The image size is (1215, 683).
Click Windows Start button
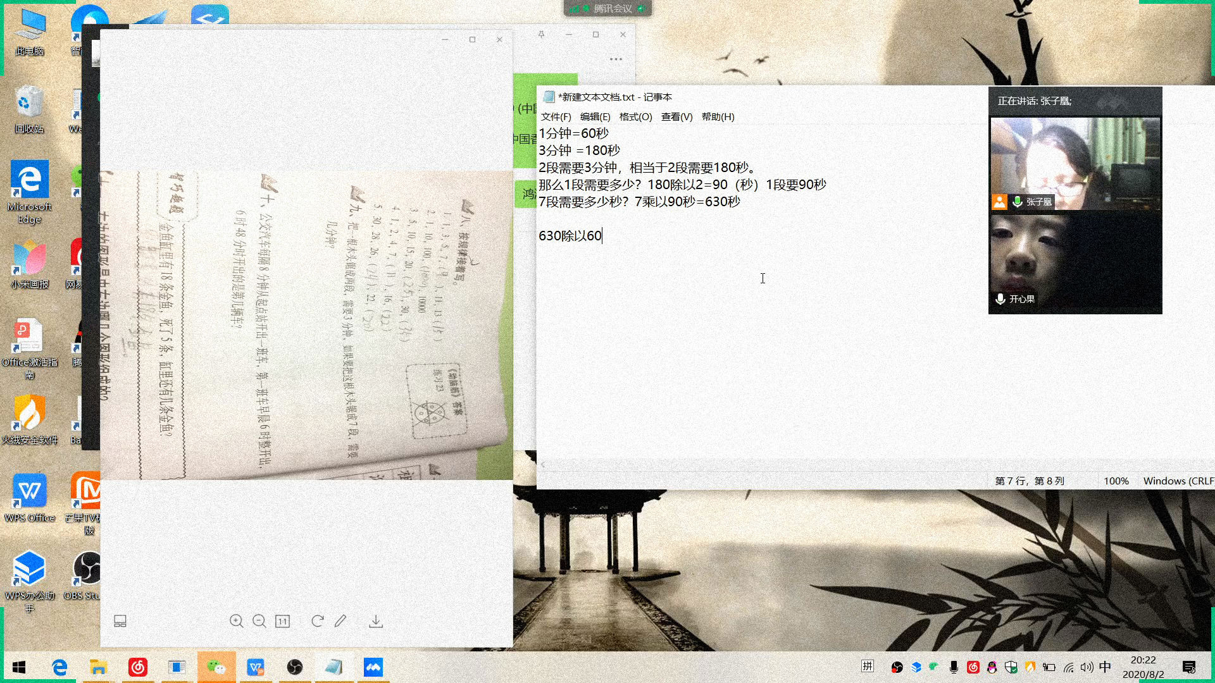(19, 667)
